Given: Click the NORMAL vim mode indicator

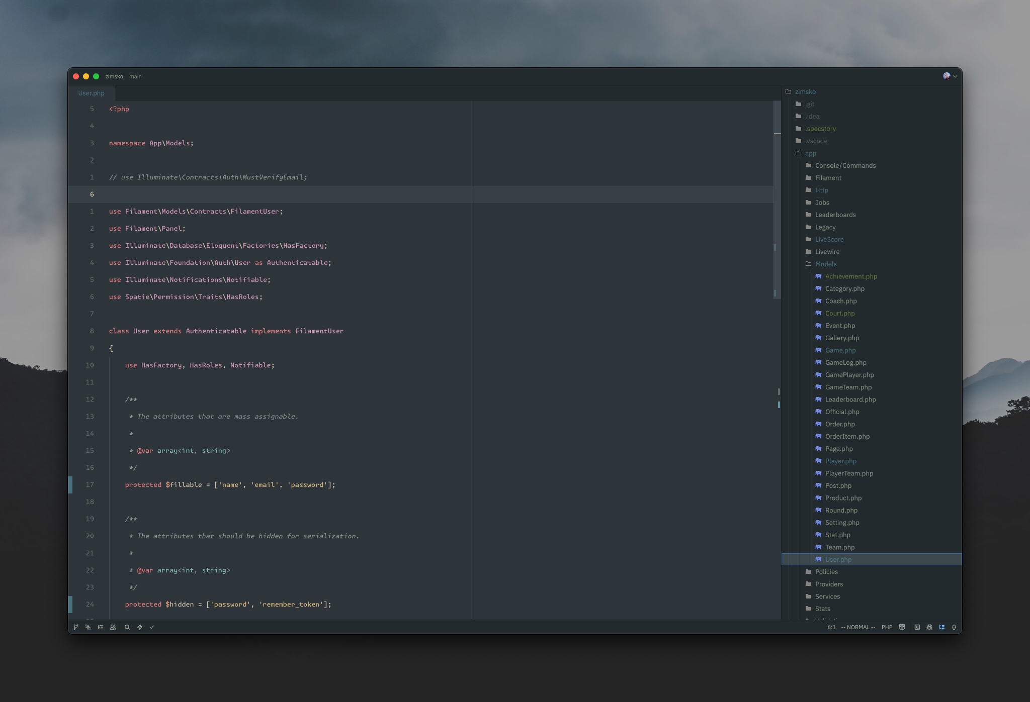Looking at the screenshot, I should [x=858, y=627].
